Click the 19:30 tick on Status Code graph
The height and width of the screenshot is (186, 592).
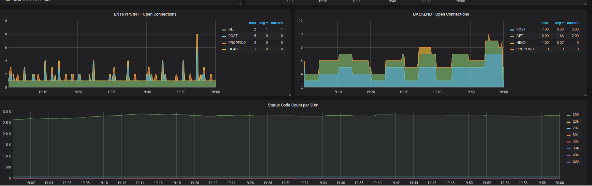pos(286,183)
